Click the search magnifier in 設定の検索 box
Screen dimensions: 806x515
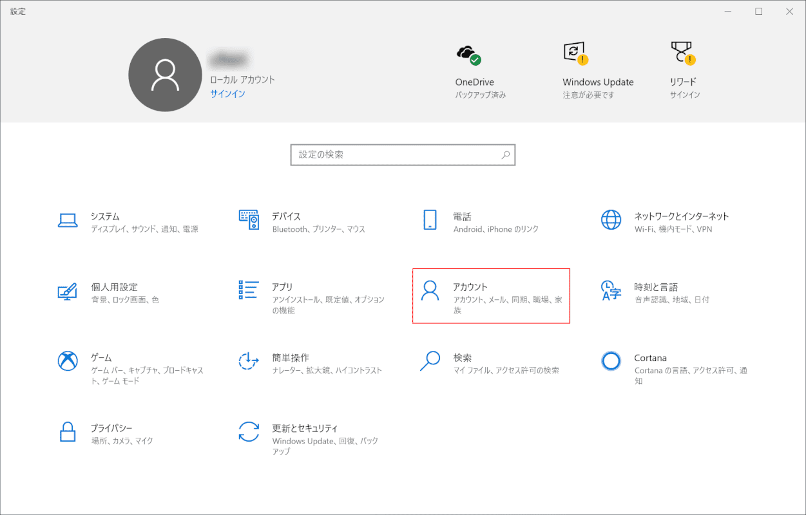coord(506,155)
